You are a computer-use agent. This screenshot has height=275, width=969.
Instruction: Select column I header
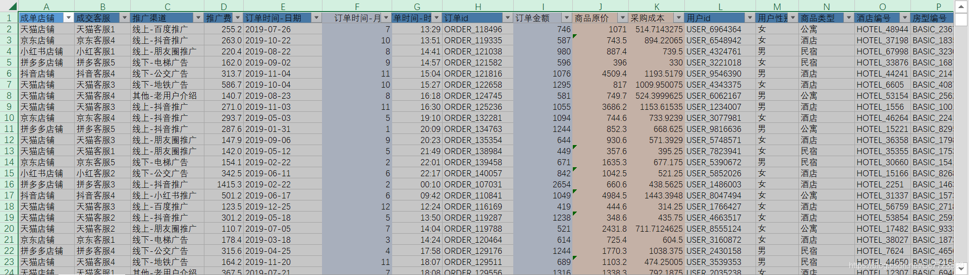click(x=543, y=7)
